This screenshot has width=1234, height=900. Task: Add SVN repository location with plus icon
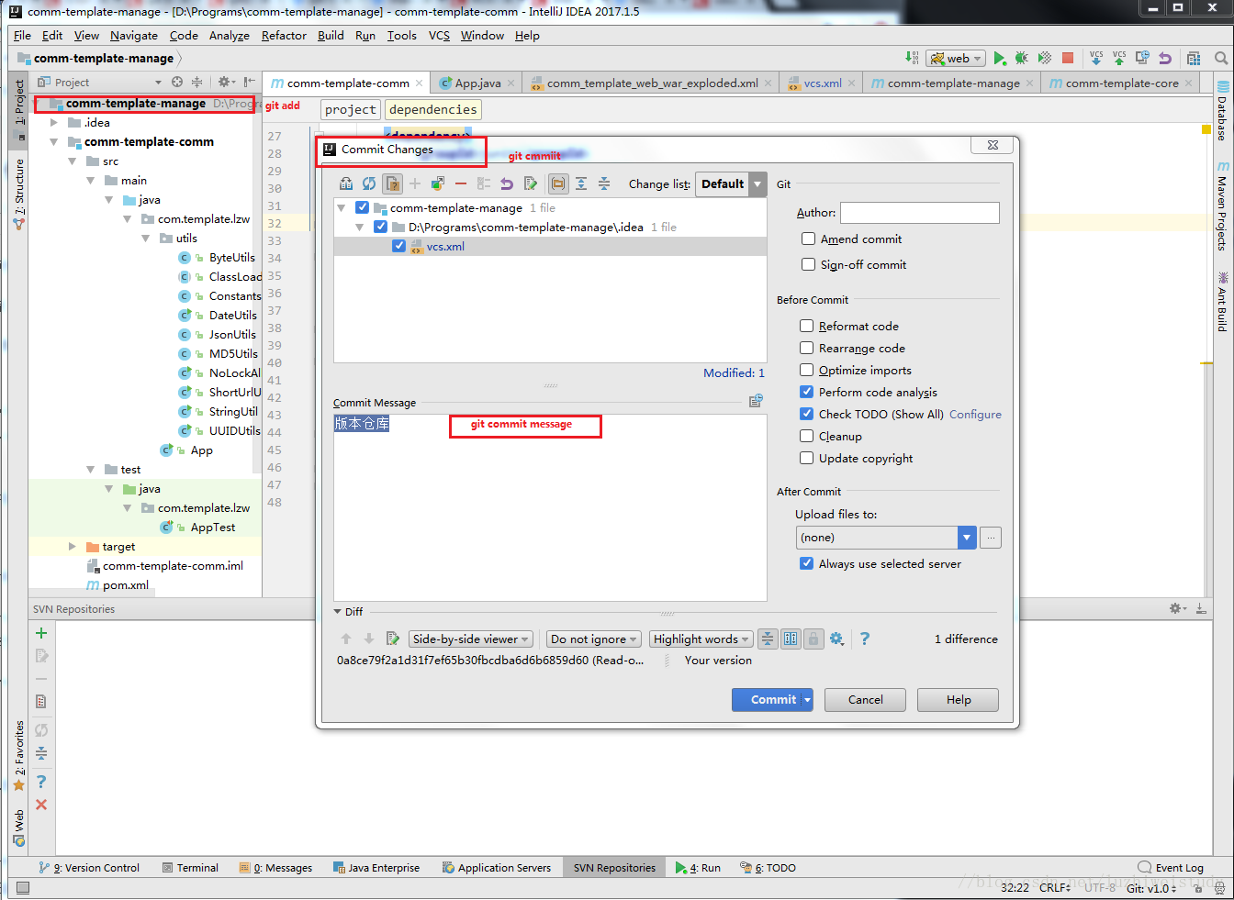pyautogui.click(x=41, y=633)
